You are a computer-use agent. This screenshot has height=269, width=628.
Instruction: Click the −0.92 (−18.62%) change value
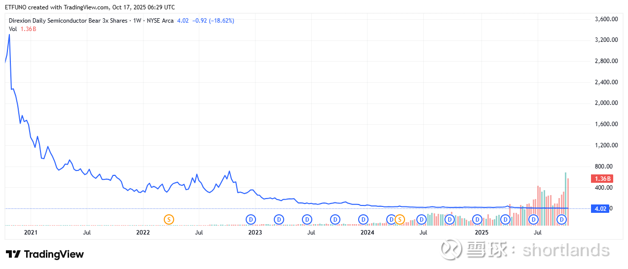213,21
